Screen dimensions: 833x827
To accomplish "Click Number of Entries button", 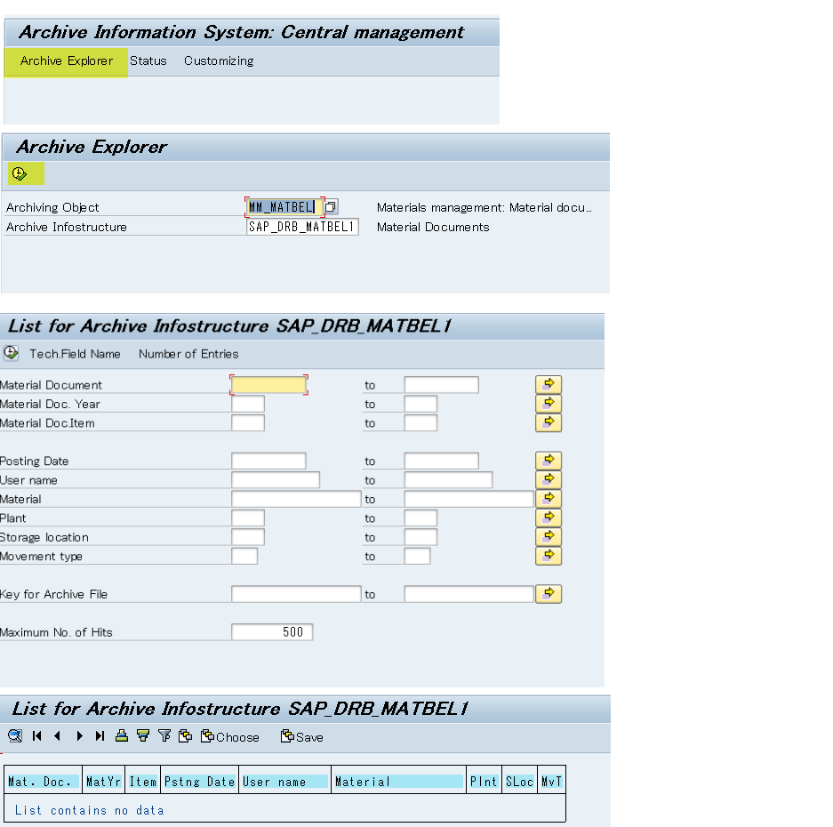I will click(x=188, y=354).
